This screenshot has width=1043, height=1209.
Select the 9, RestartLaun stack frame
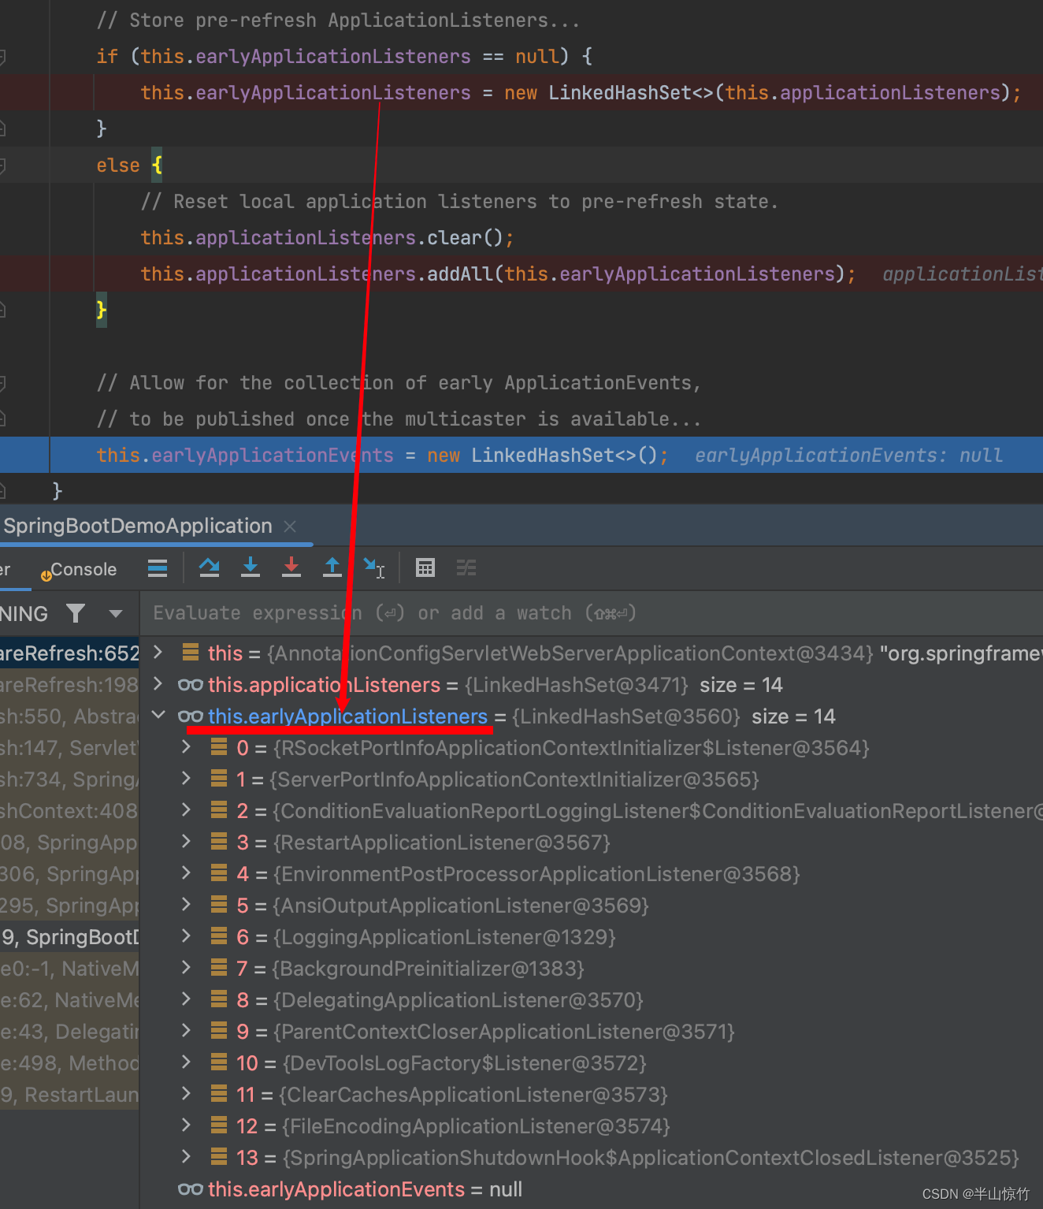tap(69, 1095)
